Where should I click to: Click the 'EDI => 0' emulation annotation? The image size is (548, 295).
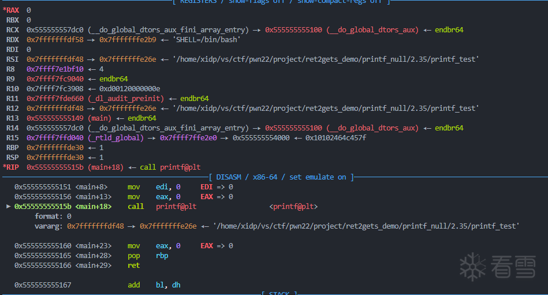tap(217, 186)
